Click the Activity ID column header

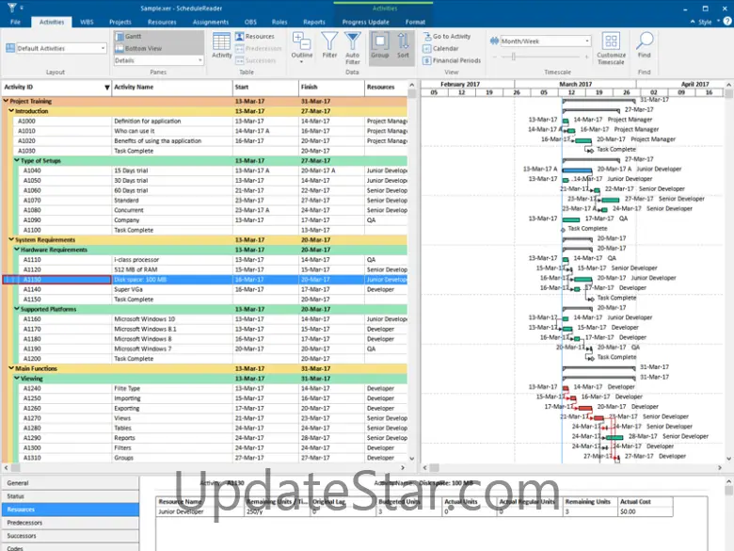(56, 87)
